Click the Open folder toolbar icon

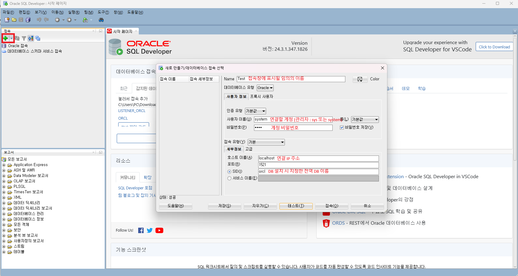point(14,20)
